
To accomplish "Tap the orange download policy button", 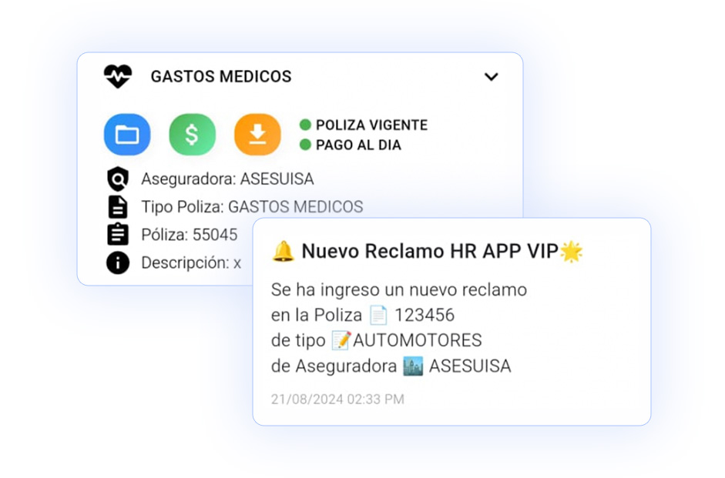I will (x=257, y=135).
